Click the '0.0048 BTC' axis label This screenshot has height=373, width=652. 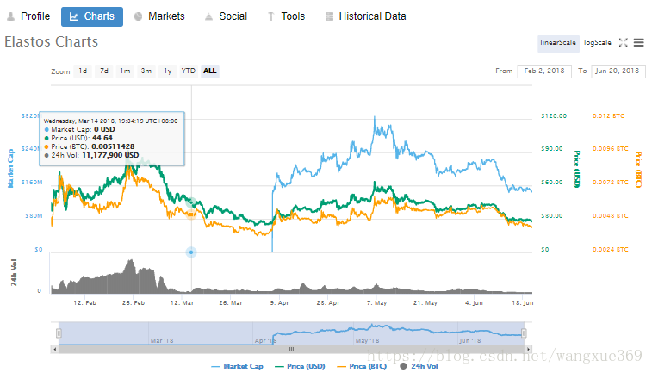[x=611, y=216]
